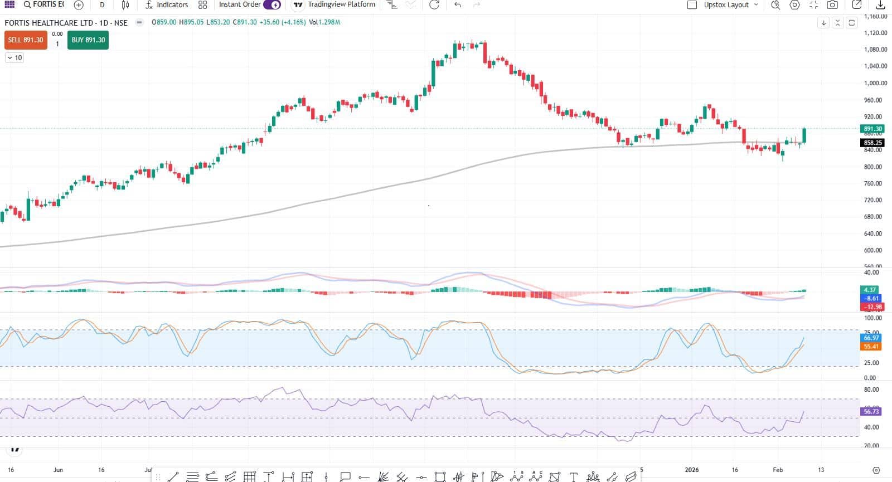Click the 56.73 RSI value label
The image size is (892, 482).
[x=871, y=411]
